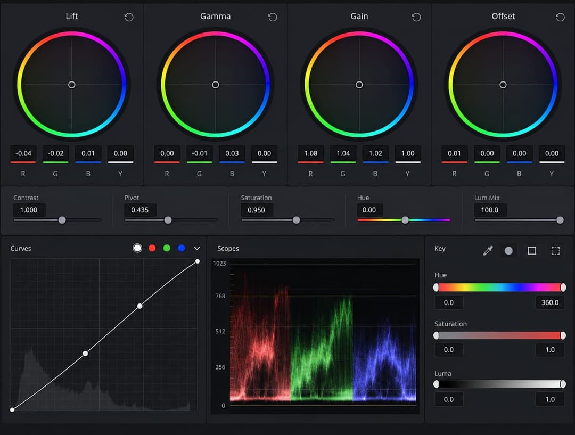The width and height of the screenshot is (575, 435).
Task: Click the Saturation slider handle below 0.950
Action: pyautogui.click(x=297, y=220)
